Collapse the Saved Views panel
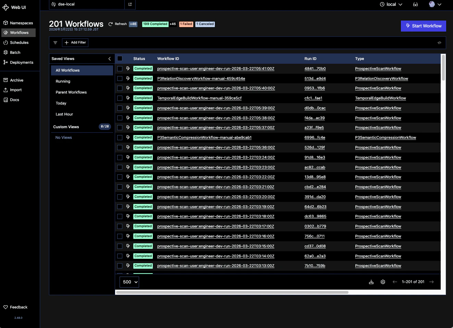This screenshot has height=328, width=453. point(110,59)
